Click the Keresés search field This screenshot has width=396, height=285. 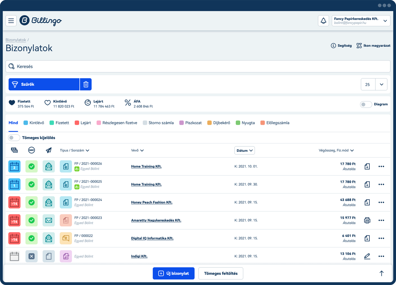click(198, 66)
